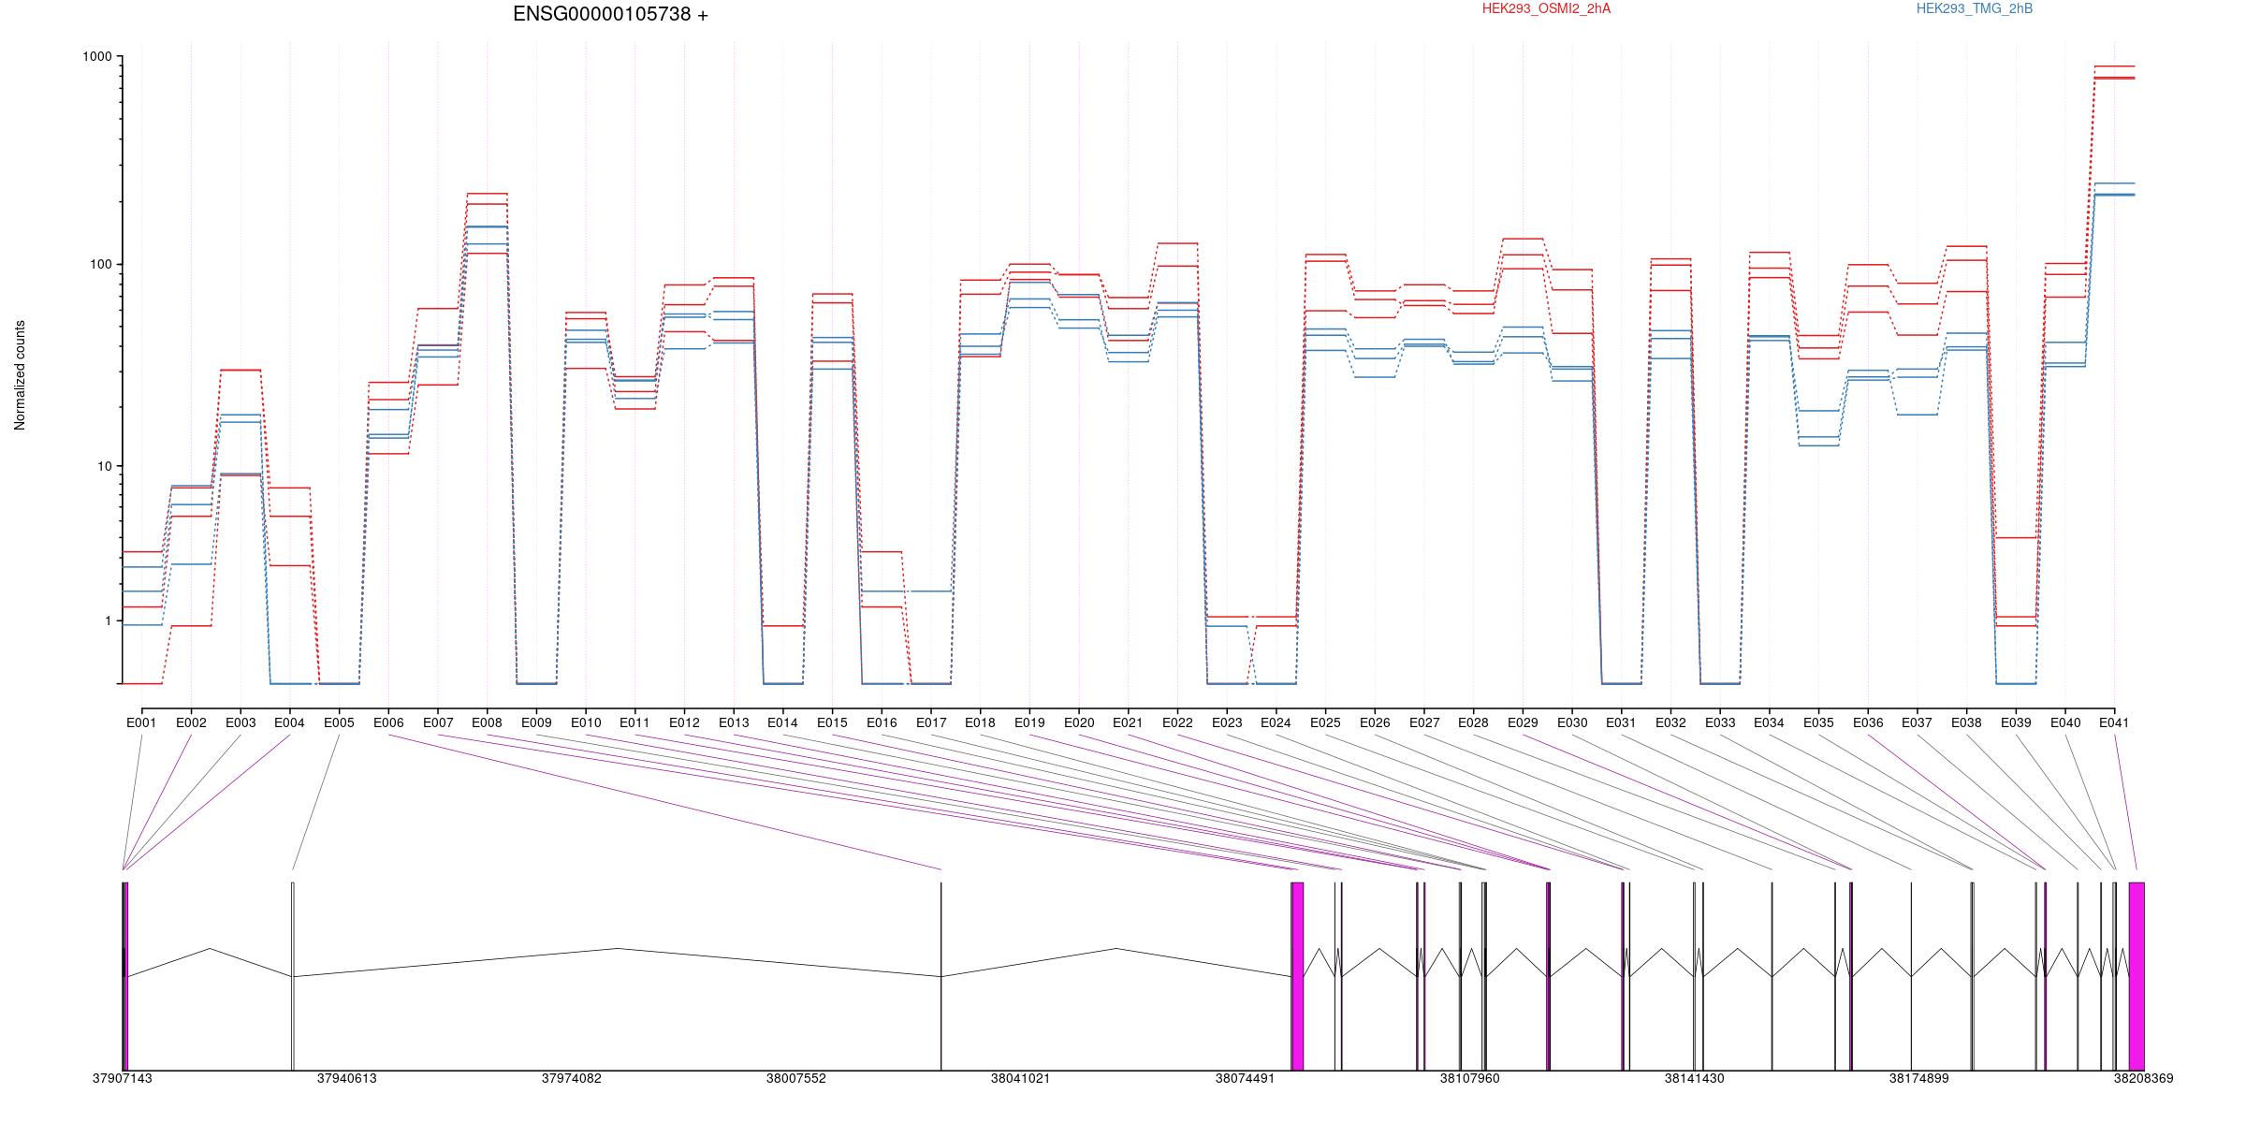
Task: Select exon label E029
Action: tap(1523, 722)
